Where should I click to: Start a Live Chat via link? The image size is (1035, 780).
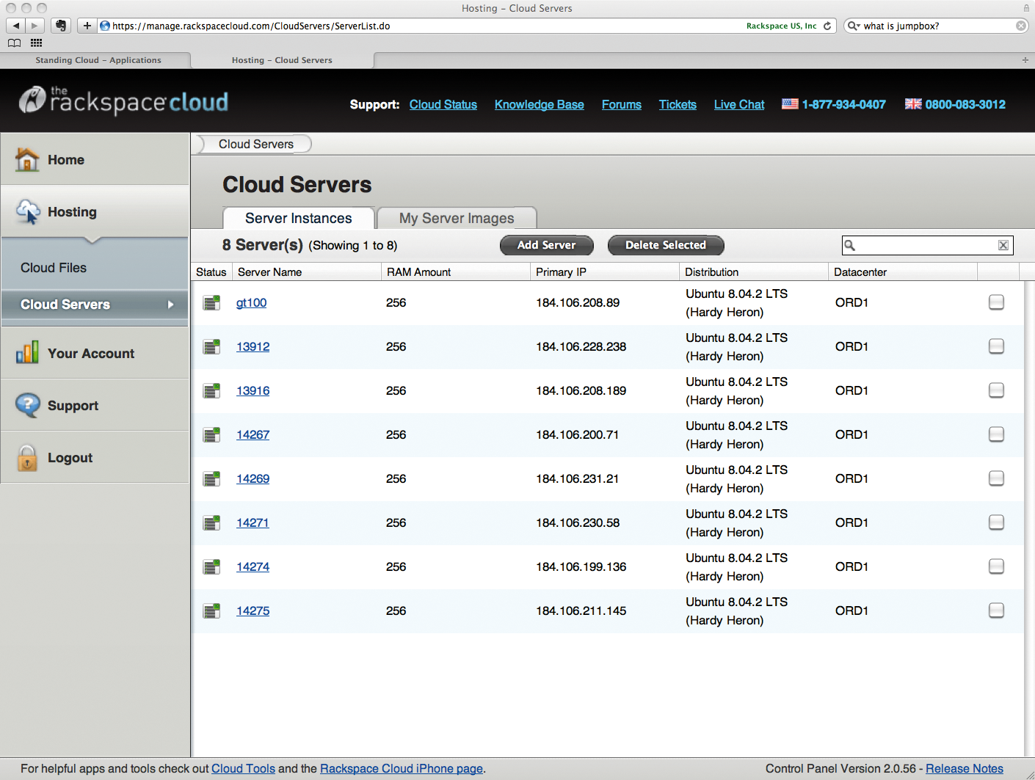(x=739, y=104)
